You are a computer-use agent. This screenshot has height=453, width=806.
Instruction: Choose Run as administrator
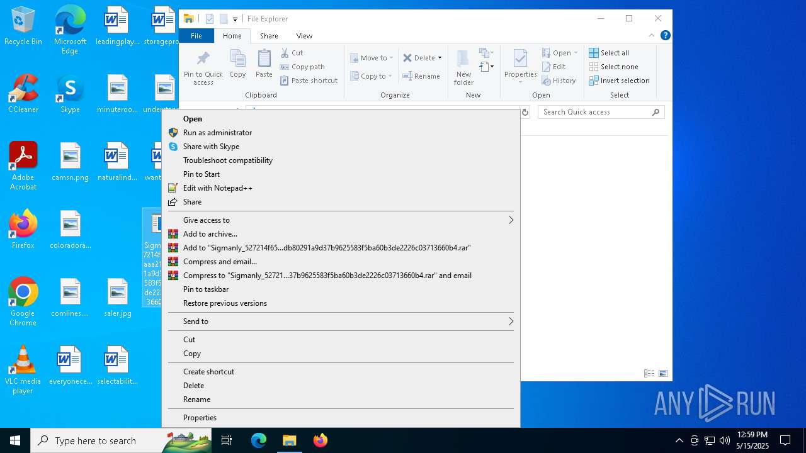pos(341,133)
